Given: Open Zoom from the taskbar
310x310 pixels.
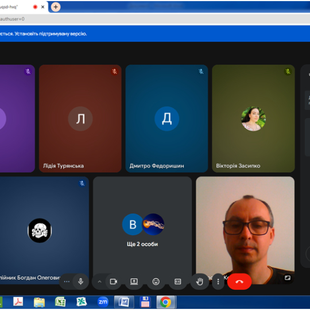Looking at the screenshot, I should click(x=103, y=302).
